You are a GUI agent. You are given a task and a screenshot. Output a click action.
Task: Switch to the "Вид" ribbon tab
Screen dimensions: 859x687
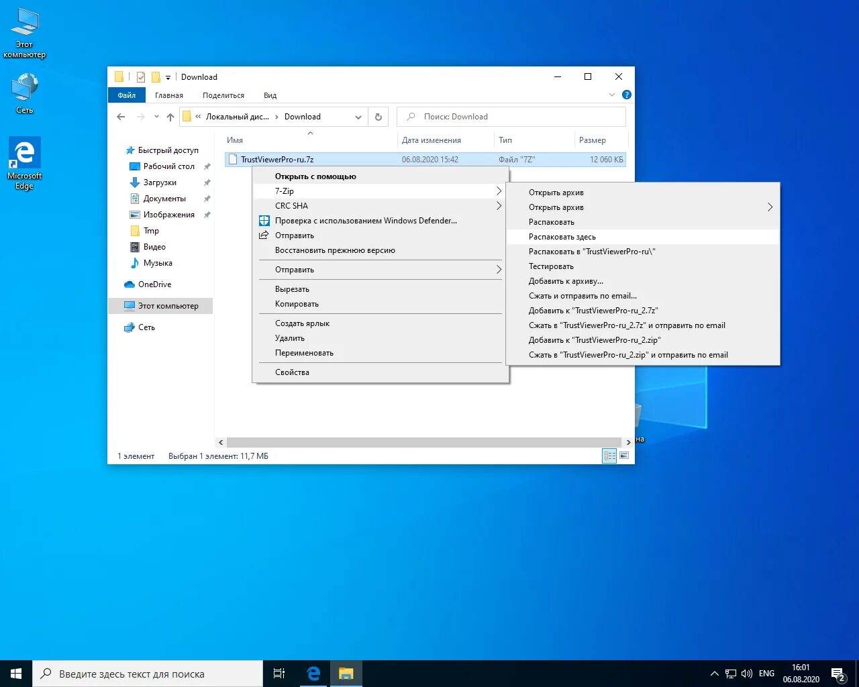click(270, 95)
